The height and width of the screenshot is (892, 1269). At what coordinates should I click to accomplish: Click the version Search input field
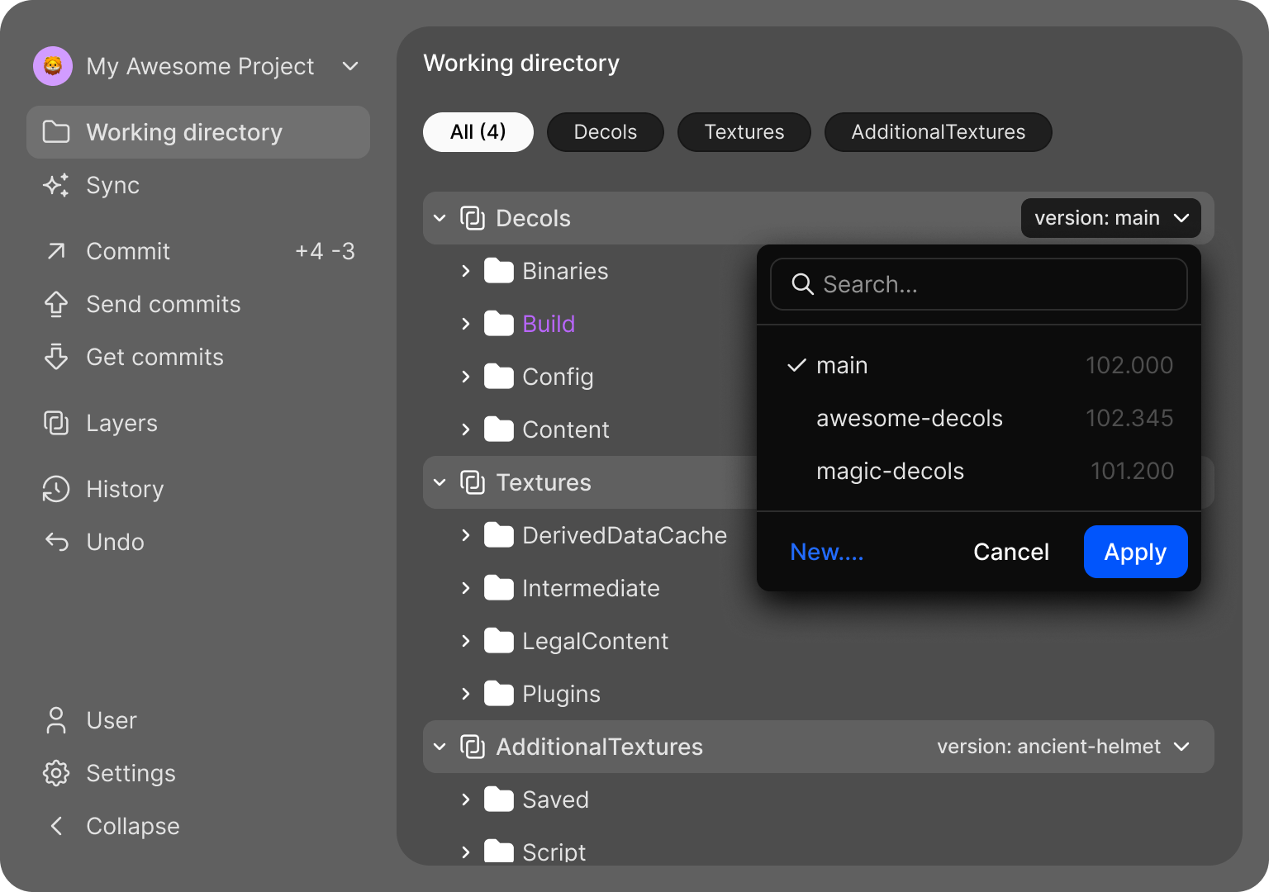(x=991, y=284)
